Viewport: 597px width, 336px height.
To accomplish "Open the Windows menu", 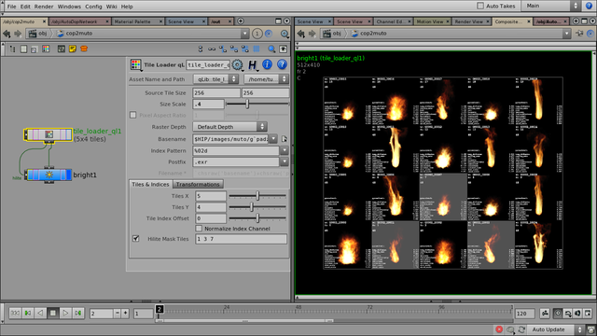I will [69, 7].
